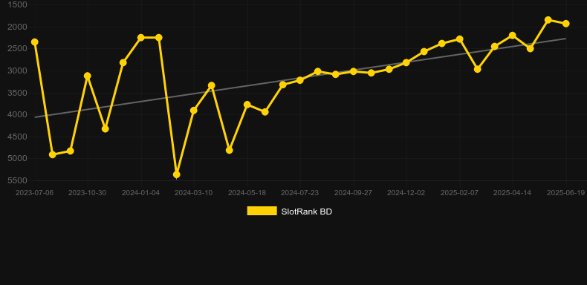
Task: Select the data point above 2025-02-07
Action: [x=459, y=39]
